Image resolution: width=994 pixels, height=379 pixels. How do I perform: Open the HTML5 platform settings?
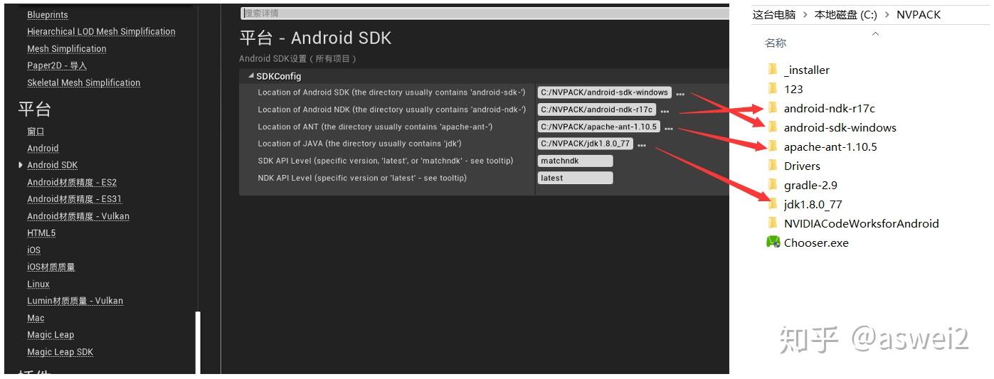41,233
